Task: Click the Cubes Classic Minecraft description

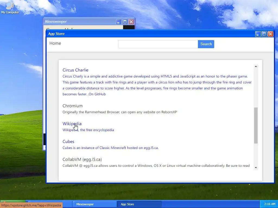Action: coord(110,148)
